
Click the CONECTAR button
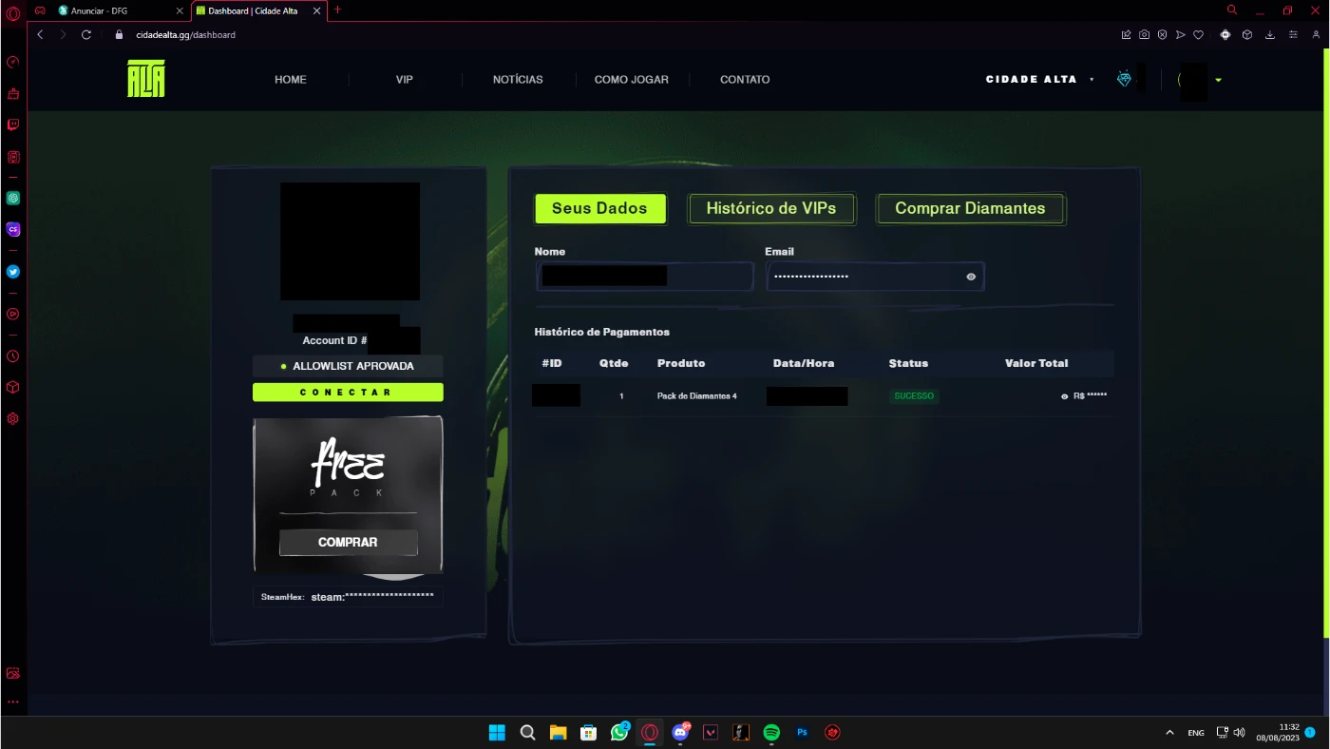(348, 393)
